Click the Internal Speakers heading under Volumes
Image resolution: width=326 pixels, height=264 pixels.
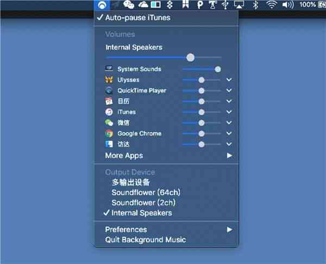pyautogui.click(x=134, y=47)
